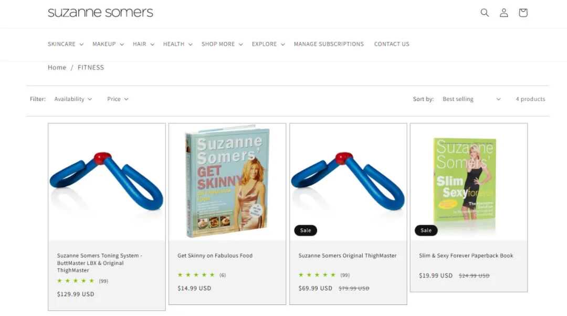Image resolution: width=567 pixels, height=316 pixels.
Task: Expand the Price filter
Action: (118, 99)
